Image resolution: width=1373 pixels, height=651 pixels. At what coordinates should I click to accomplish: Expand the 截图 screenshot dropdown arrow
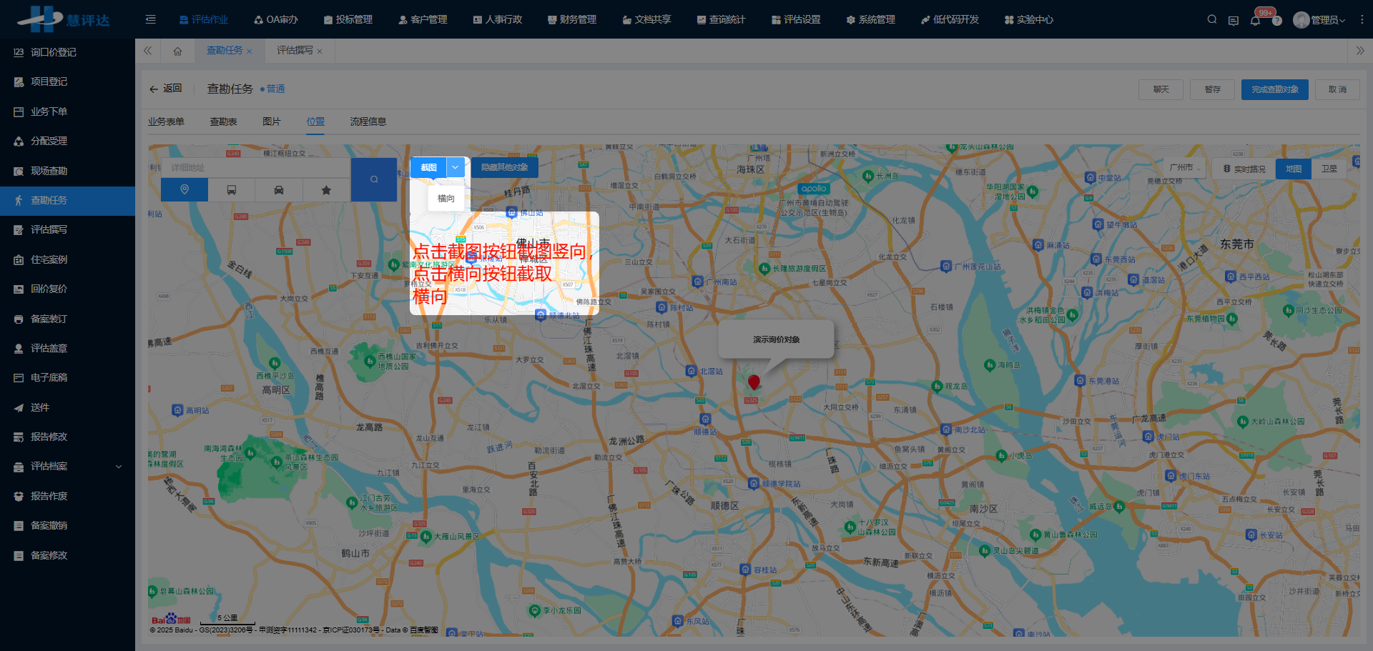pos(456,167)
